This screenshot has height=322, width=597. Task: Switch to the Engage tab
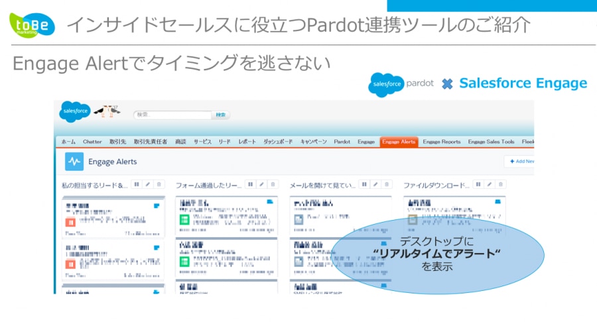(366, 142)
